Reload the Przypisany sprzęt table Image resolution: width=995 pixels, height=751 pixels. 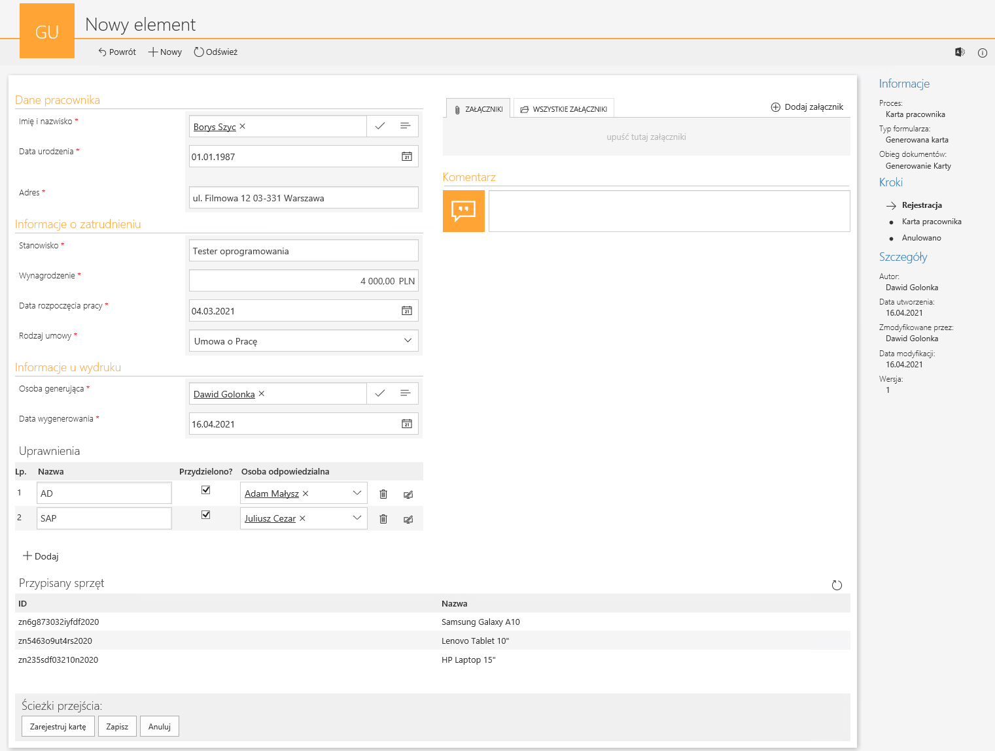pos(837,585)
